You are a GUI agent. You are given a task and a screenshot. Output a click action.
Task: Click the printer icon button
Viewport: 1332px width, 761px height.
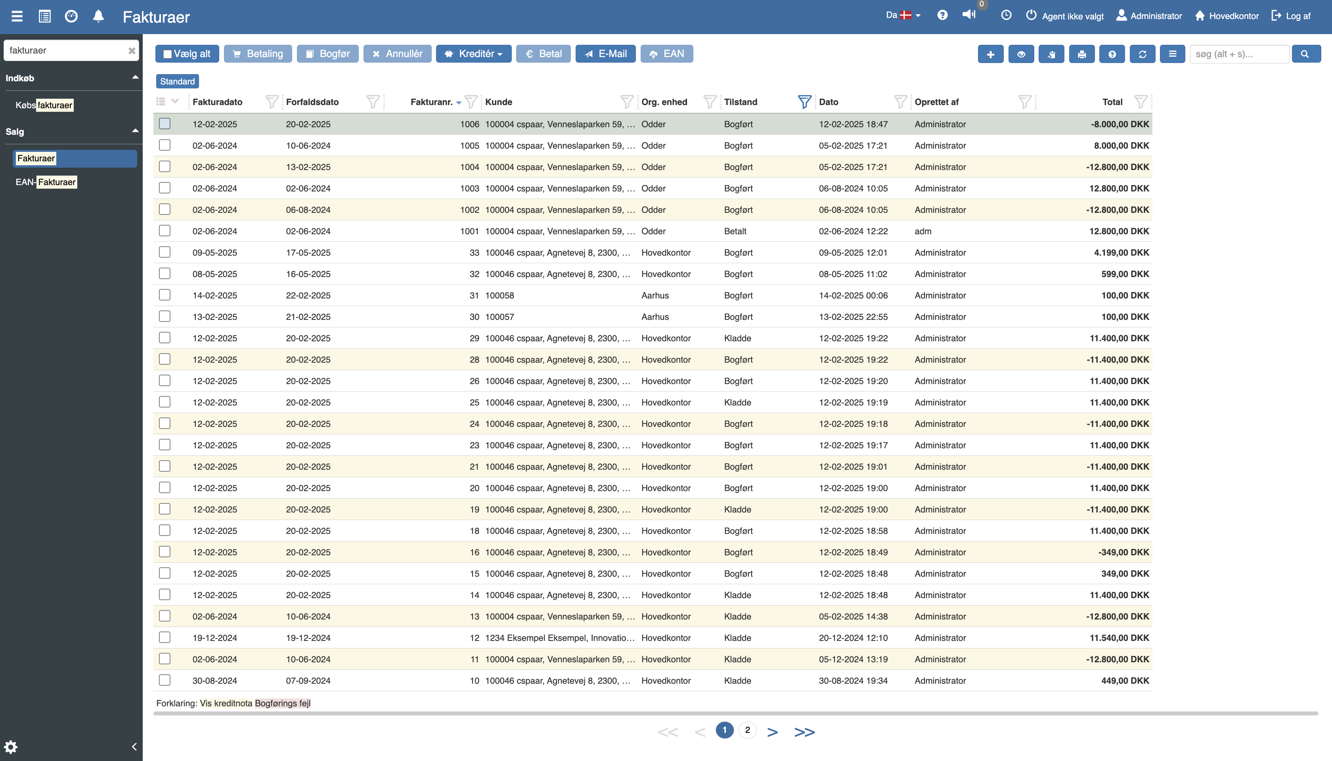(x=1081, y=54)
